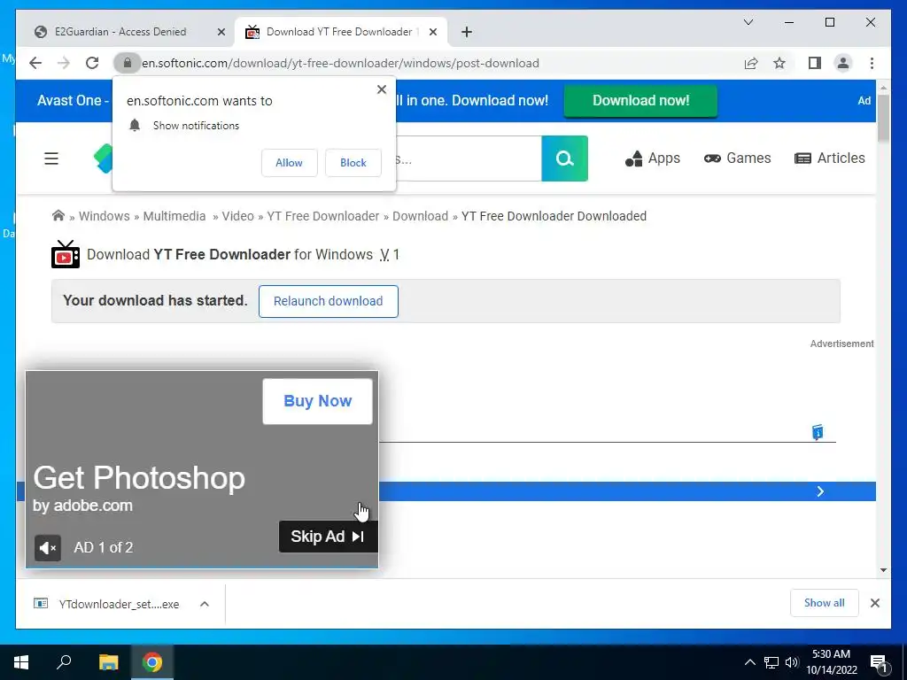Share this page via the share icon

click(751, 63)
